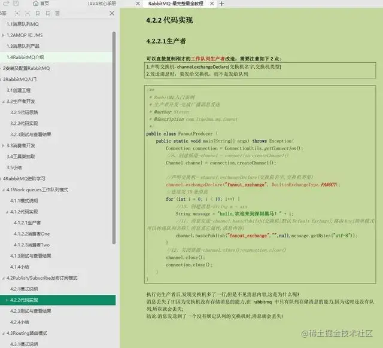This screenshot has height=348, width=383.
Task: Click red 工作队列生产者 link text
Action: [208, 59]
